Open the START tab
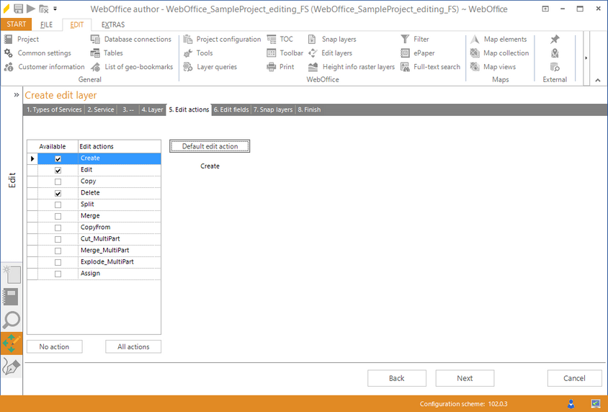 pos(17,24)
